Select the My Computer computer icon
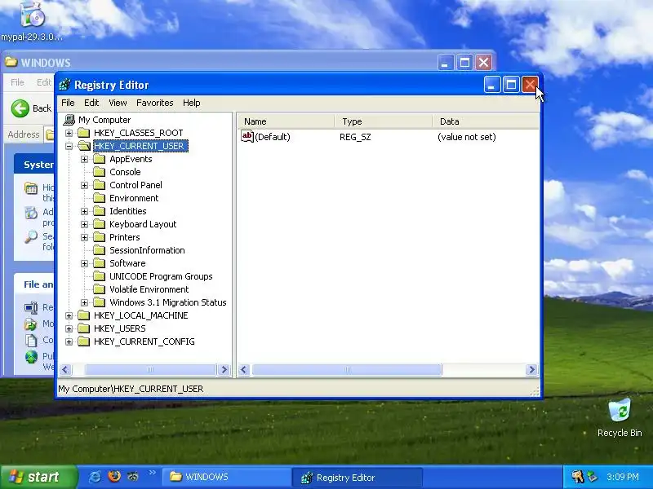This screenshot has width=653, height=489. click(x=69, y=120)
